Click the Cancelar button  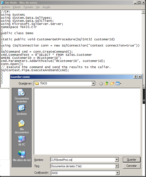tap(132, 166)
